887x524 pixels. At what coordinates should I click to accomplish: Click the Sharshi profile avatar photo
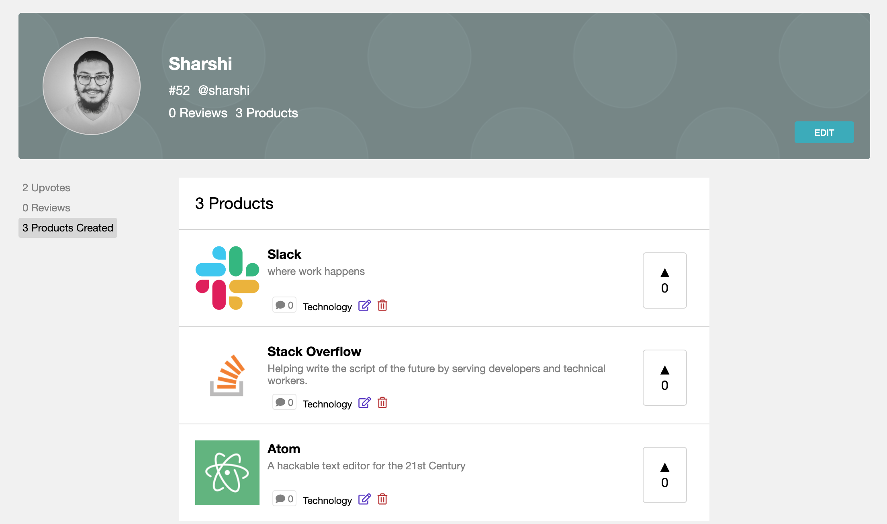click(92, 86)
